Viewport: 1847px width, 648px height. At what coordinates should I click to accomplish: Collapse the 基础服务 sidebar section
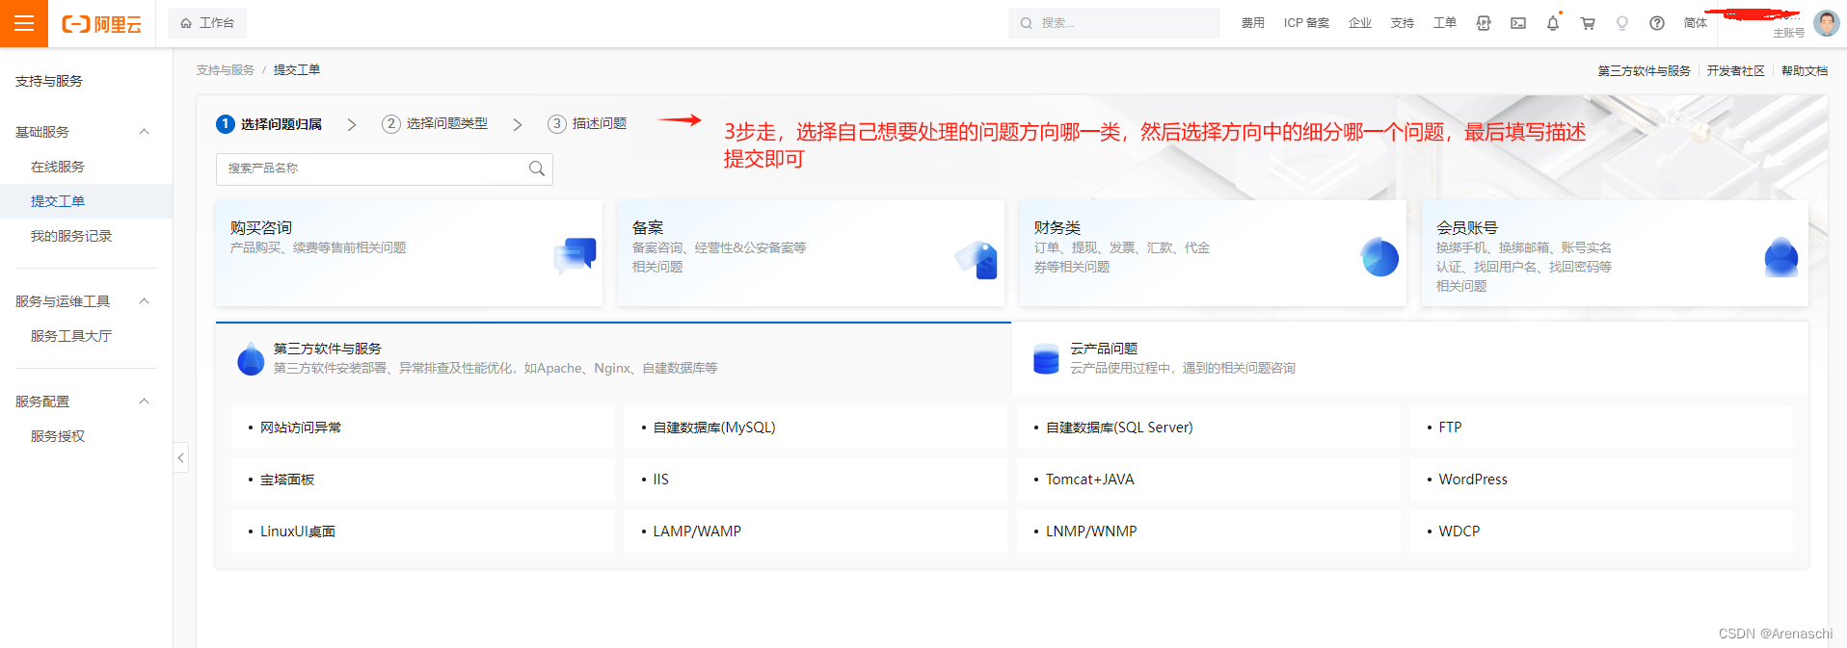pos(145,132)
